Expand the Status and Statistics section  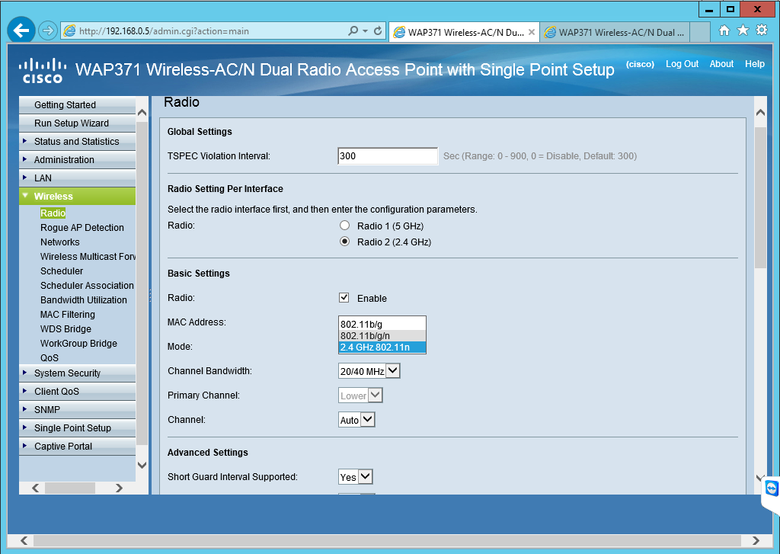(x=76, y=141)
